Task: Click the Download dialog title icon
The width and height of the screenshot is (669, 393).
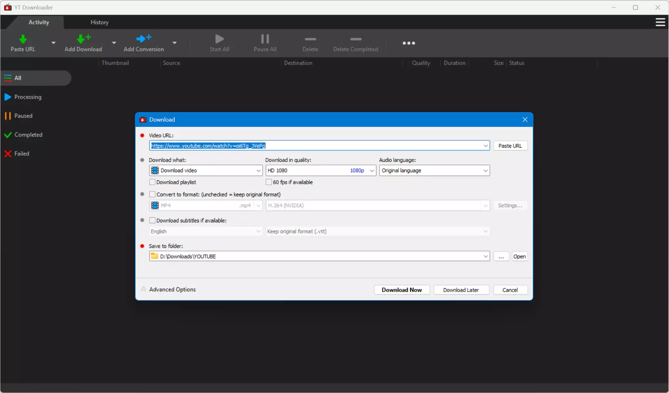Action: coord(143,119)
